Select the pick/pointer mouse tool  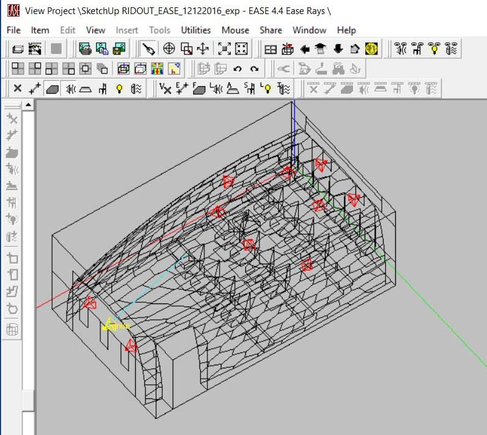[149, 49]
